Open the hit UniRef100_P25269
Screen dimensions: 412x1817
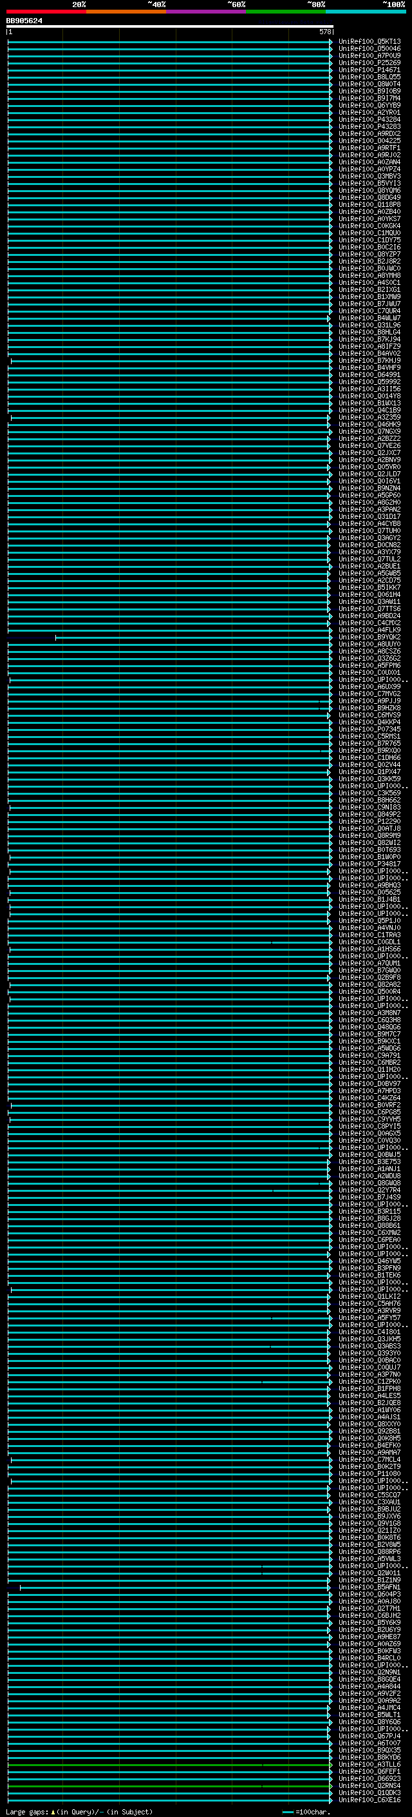point(370,63)
